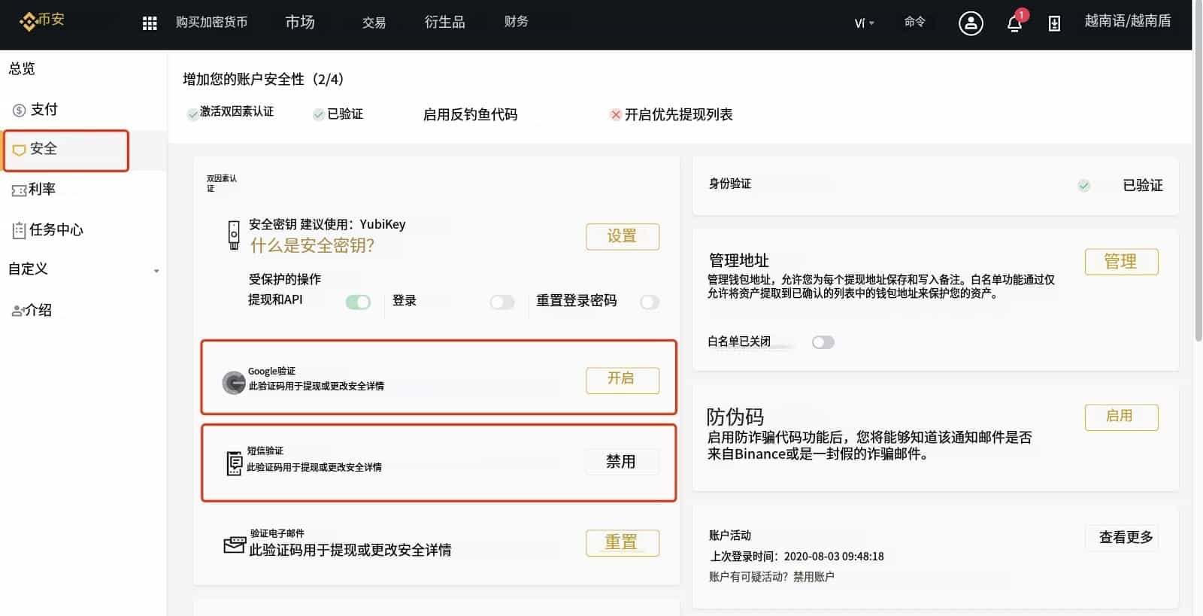The width and height of the screenshot is (1203, 616).
Task: Click the YubiKey security key icon
Action: tap(234, 235)
